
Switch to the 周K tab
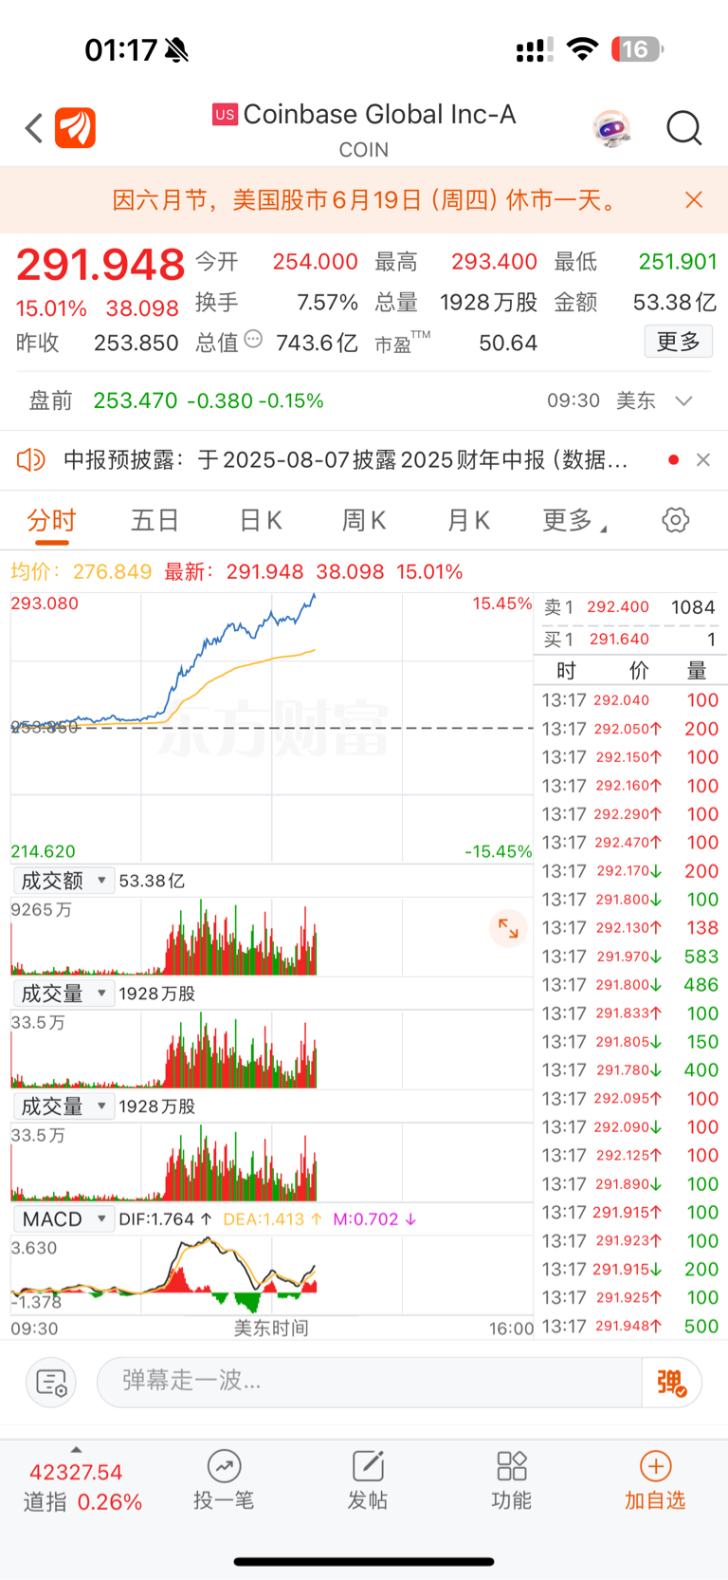point(364,520)
